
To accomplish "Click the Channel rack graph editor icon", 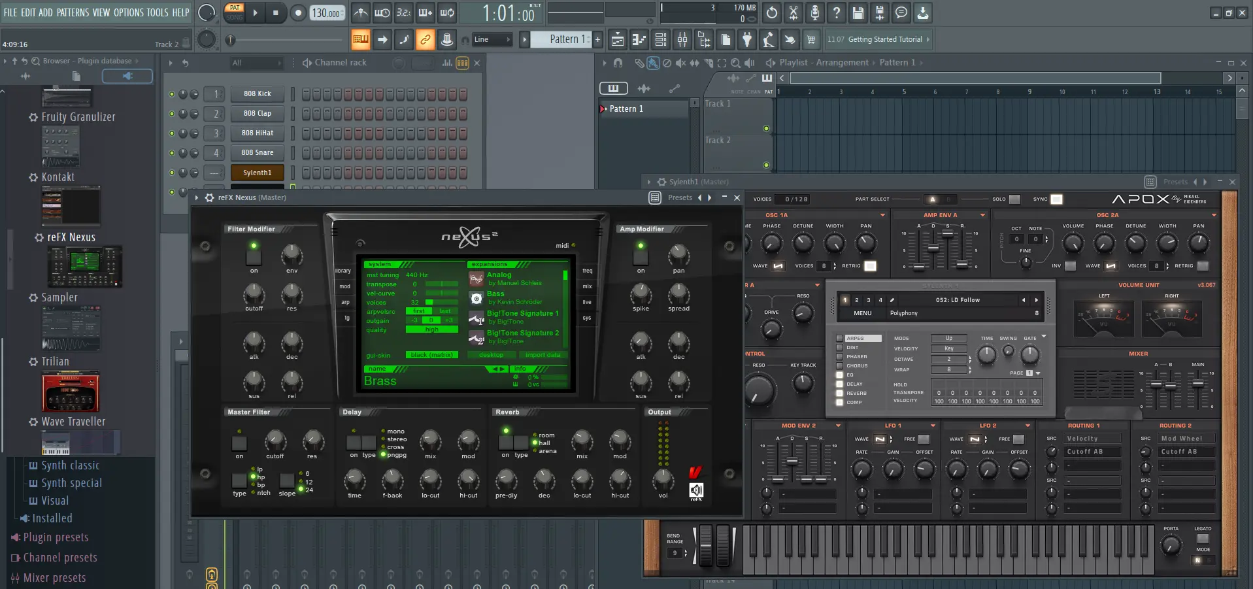I will (447, 63).
